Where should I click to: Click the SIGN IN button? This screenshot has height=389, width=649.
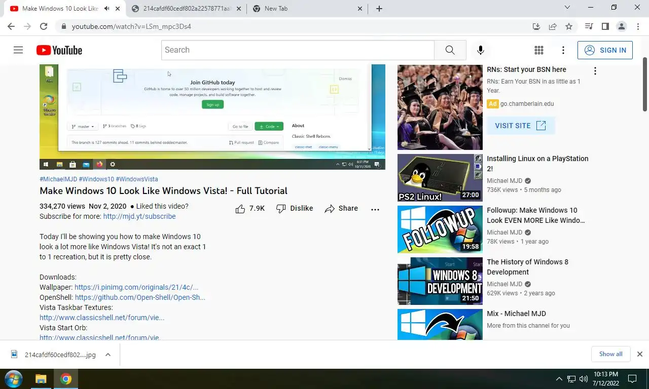coord(605,50)
